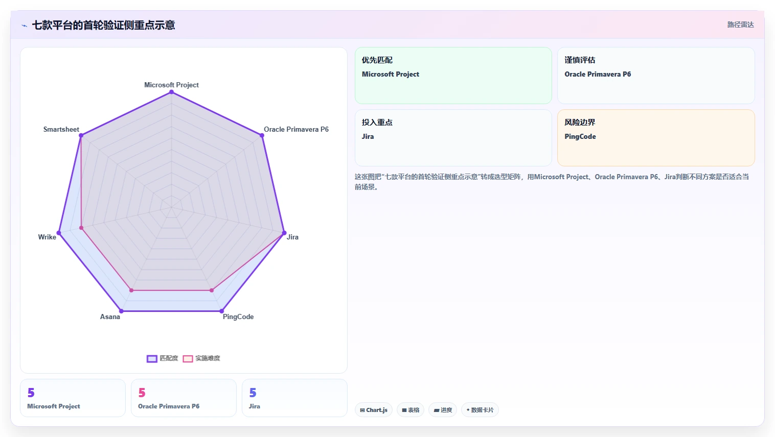Click the description paragraph beginning 这张图把
The image size is (775, 437).
coord(552,182)
